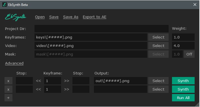This screenshot has width=200, height=107.
Task: Click the Video path field
Action: pyautogui.click(x=91, y=46)
